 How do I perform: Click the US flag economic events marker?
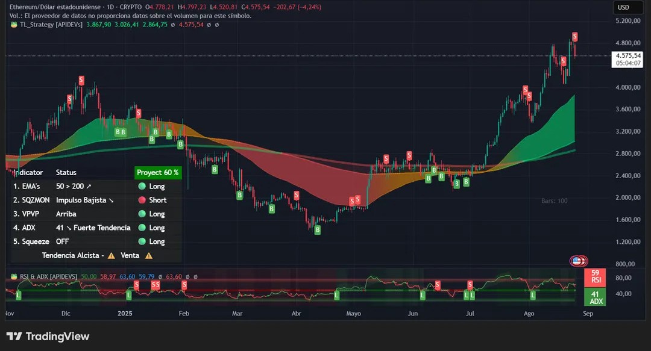pos(576,261)
